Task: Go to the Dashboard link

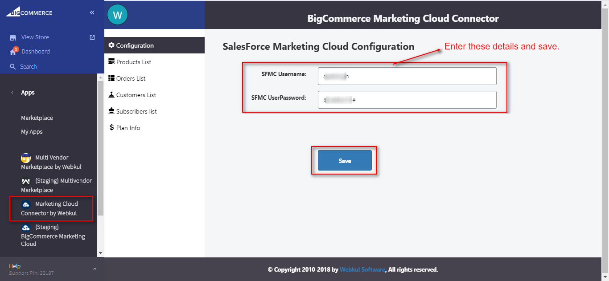Action: (36, 52)
